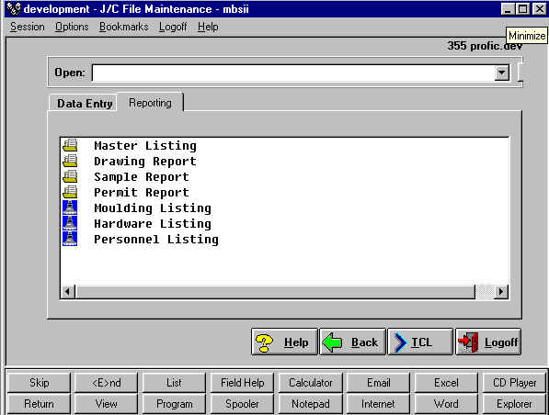Launch the Explorer button
The height and width of the screenshot is (415, 549).
[x=514, y=404]
